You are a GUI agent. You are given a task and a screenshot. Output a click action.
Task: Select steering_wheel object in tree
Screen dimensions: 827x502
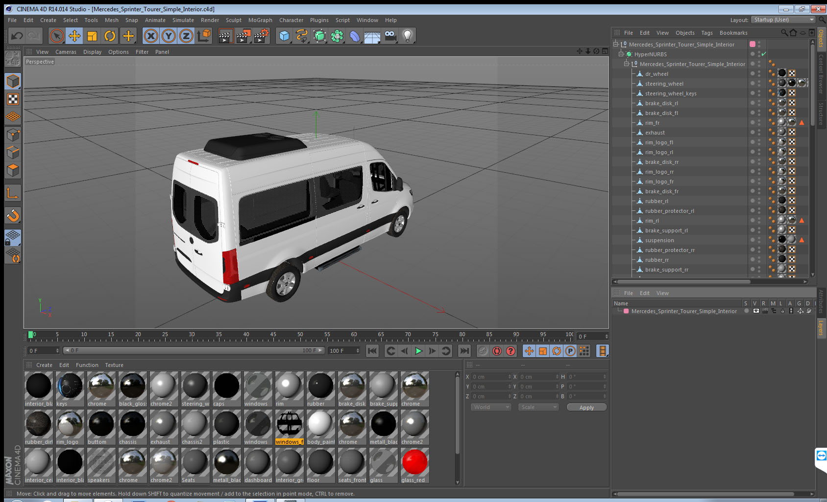(664, 84)
